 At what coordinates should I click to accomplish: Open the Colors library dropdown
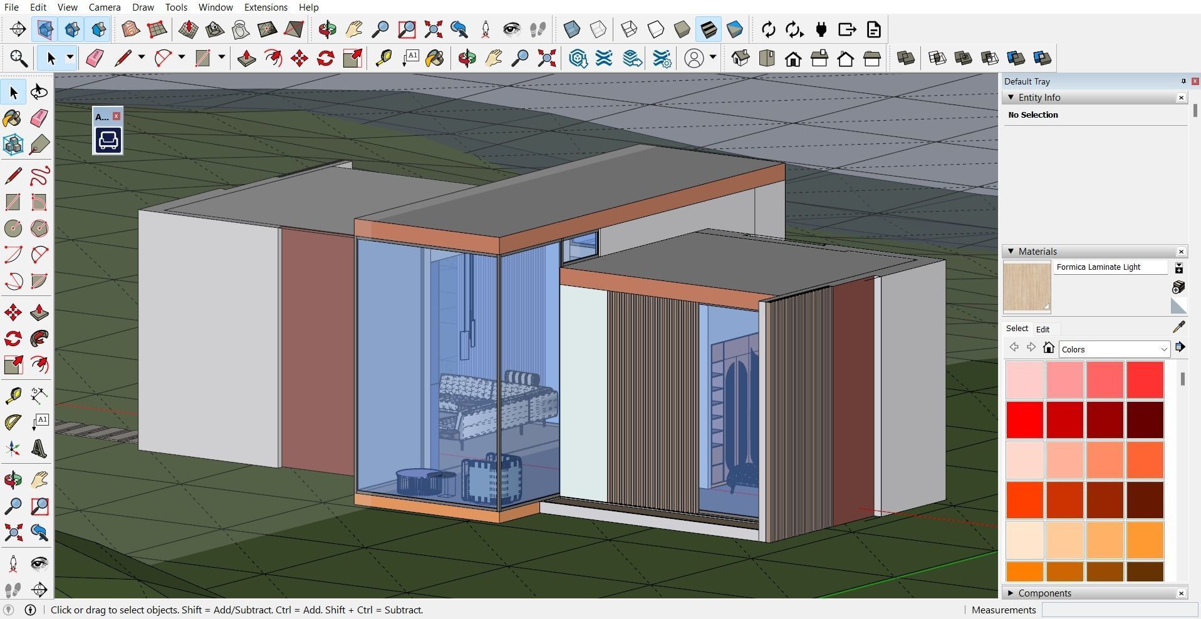[1114, 349]
